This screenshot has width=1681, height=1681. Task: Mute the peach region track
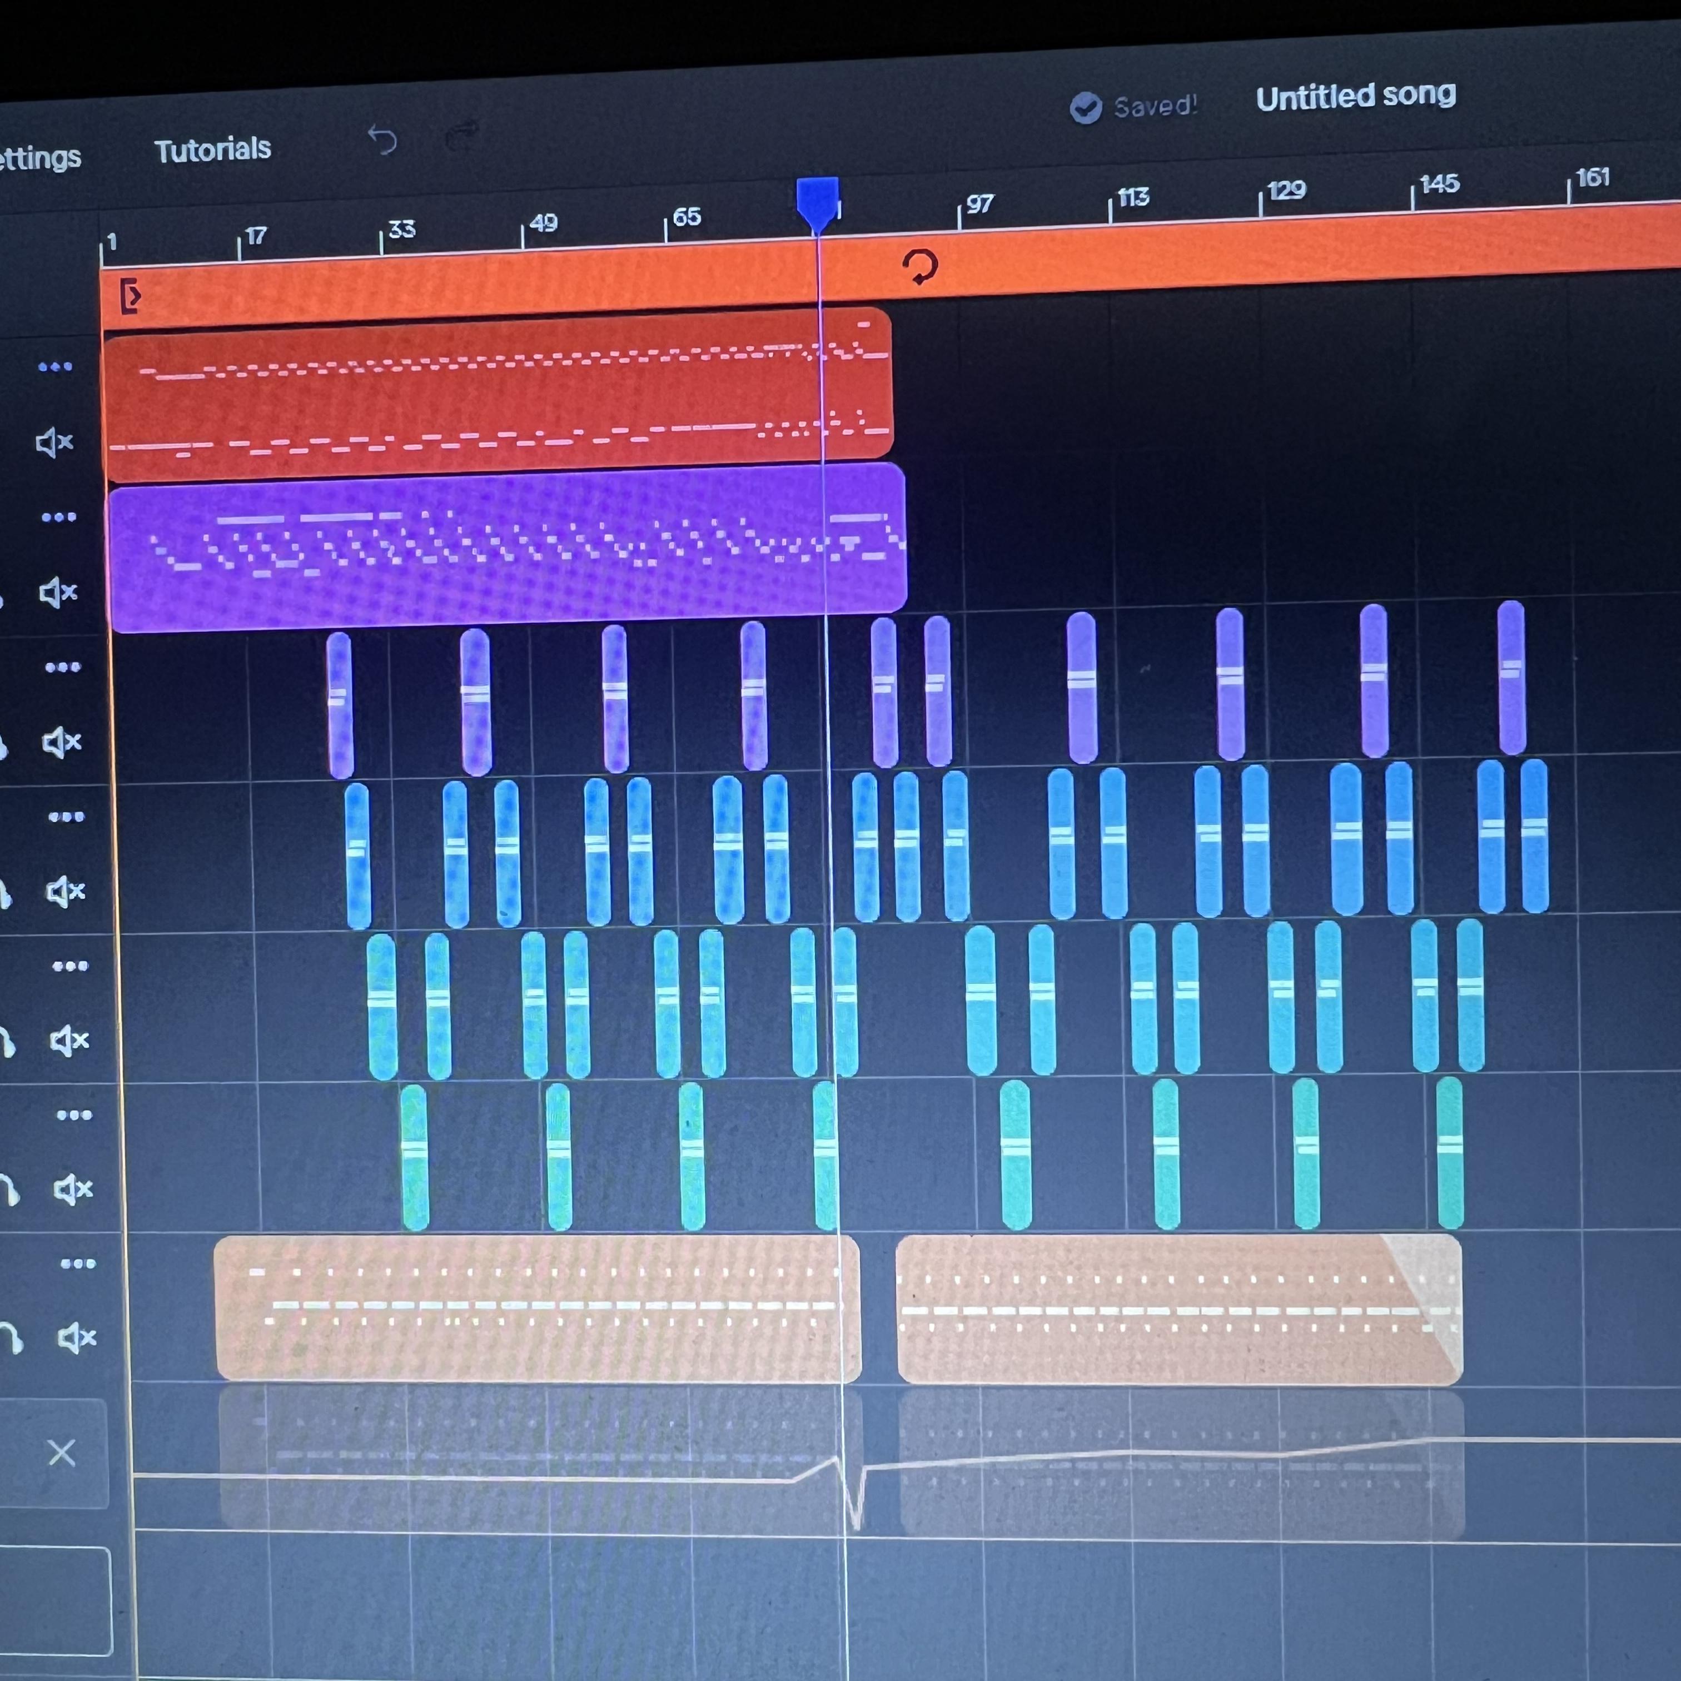point(77,1337)
